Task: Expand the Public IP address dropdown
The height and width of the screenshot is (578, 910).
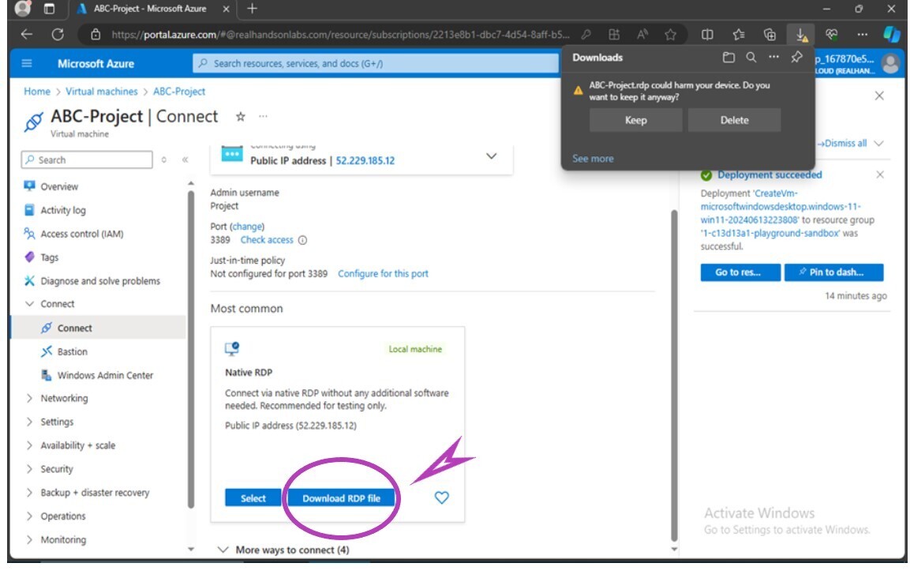Action: (x=491, y=156)
